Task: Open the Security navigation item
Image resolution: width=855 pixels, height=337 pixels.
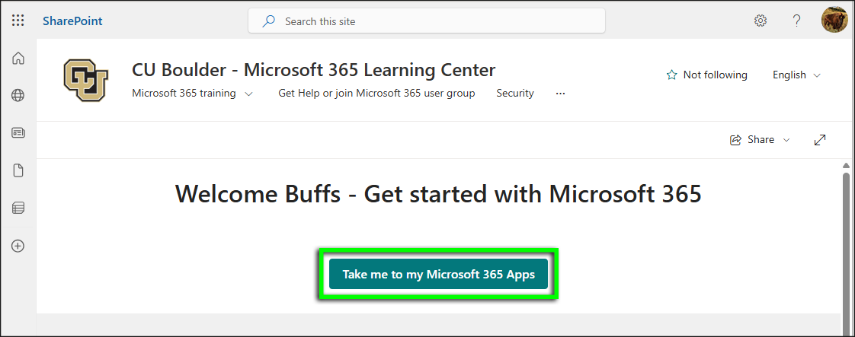Action: coord(515,94)
